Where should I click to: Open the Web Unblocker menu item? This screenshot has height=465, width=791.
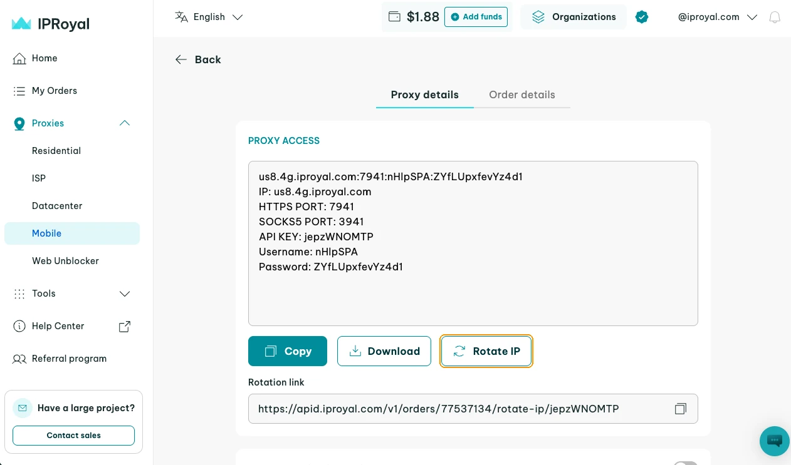tap(65, 261)
